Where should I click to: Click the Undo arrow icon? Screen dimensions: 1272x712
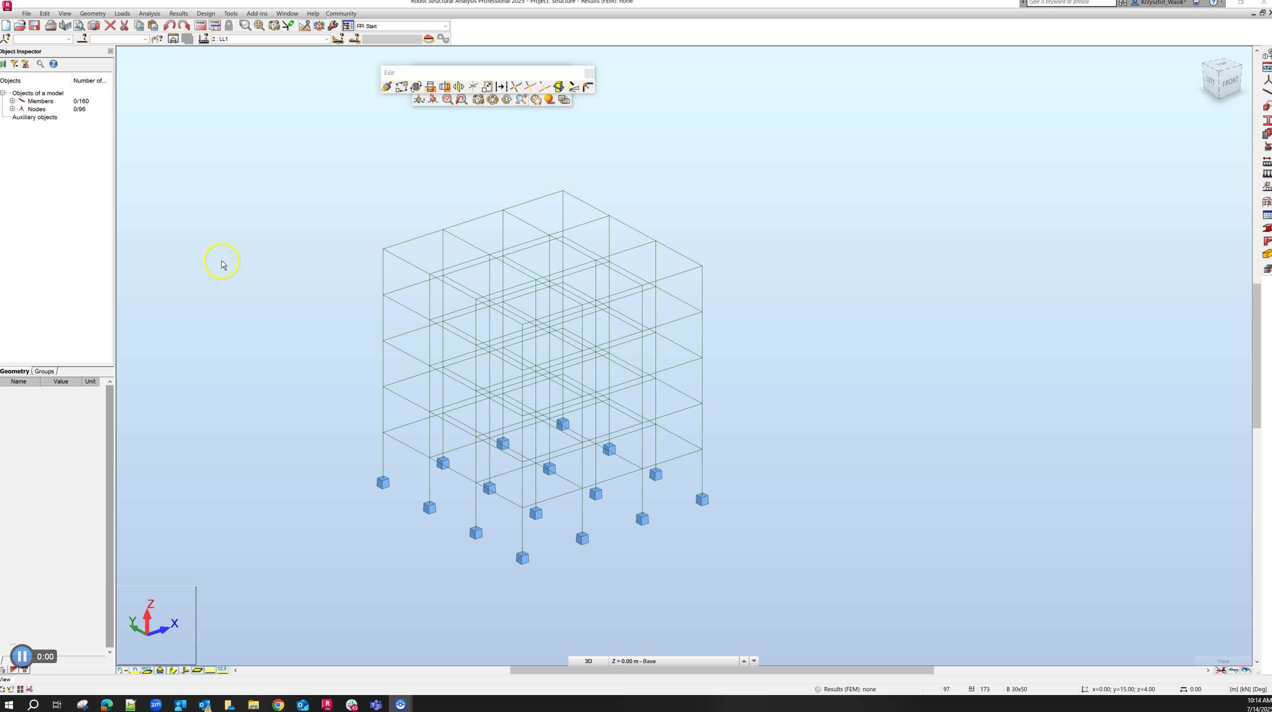(169, 26)
